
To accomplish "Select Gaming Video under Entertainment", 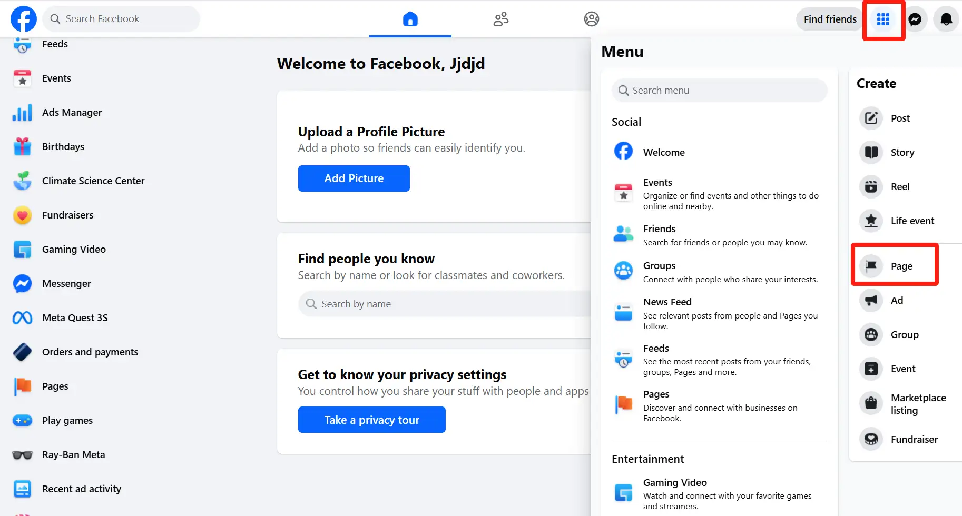I will 719,494.
